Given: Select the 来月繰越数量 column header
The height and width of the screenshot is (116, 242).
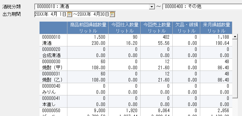Looking at the screenshot, I should click(x=216, y=28).
